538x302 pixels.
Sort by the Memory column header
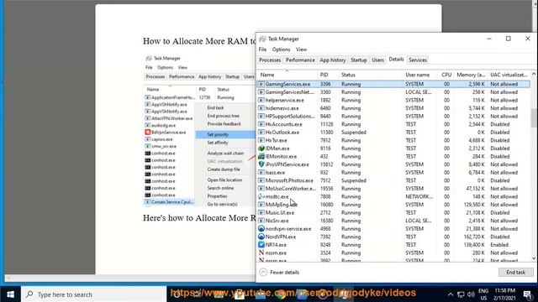tap(471, 75)
